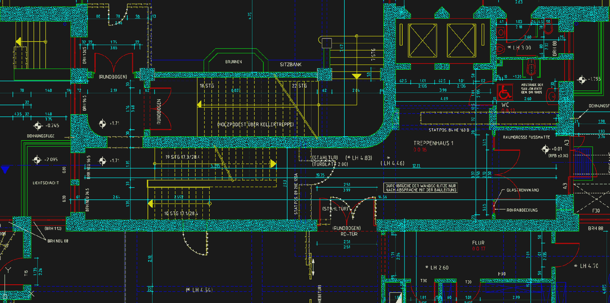Click the -0.245 elevation marker symbol
Screen dimensions: 610x303
(38, 126)
